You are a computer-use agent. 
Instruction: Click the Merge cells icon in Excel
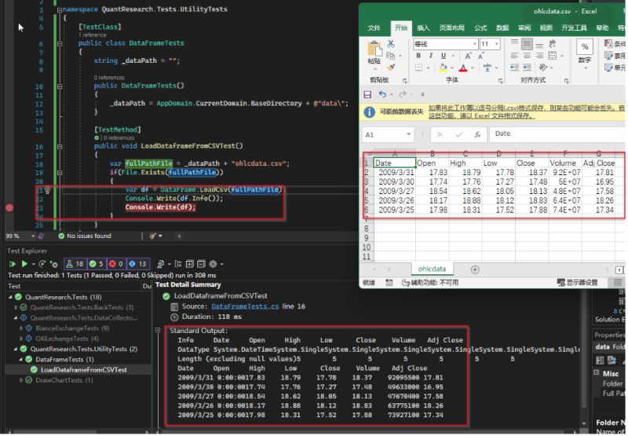pyautogui.click(x=553, y=56)
